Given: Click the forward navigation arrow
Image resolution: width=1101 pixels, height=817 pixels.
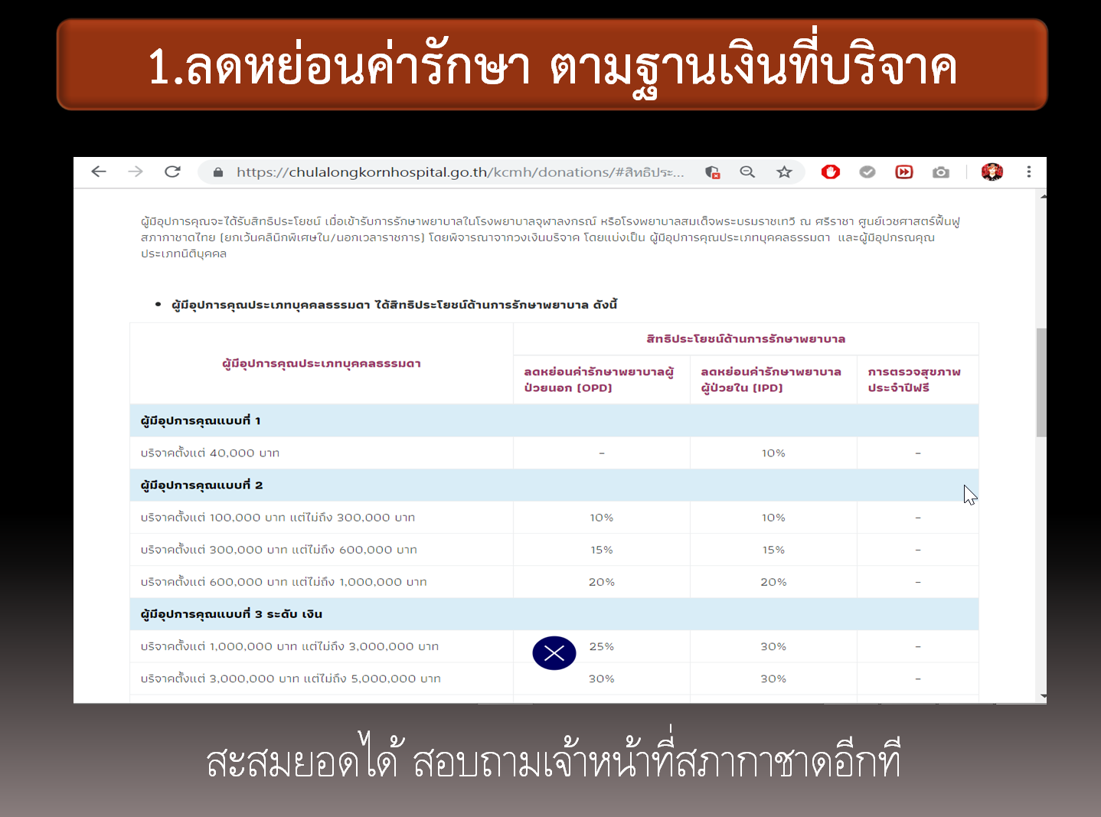Looking at the screenshot, I should [x=136, y=172].
